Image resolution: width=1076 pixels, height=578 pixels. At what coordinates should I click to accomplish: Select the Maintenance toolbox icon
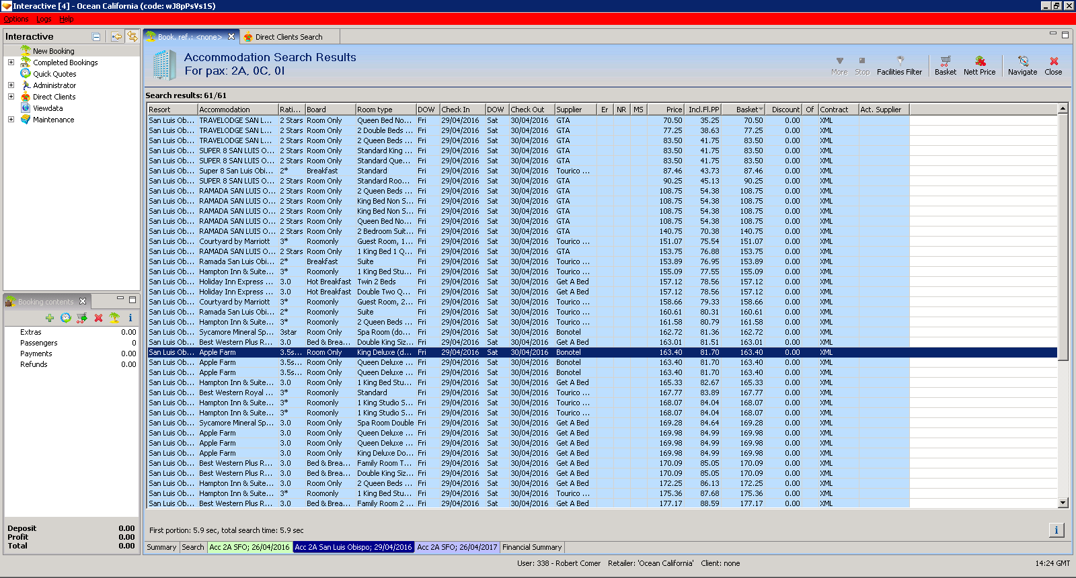tap(26, 120)
